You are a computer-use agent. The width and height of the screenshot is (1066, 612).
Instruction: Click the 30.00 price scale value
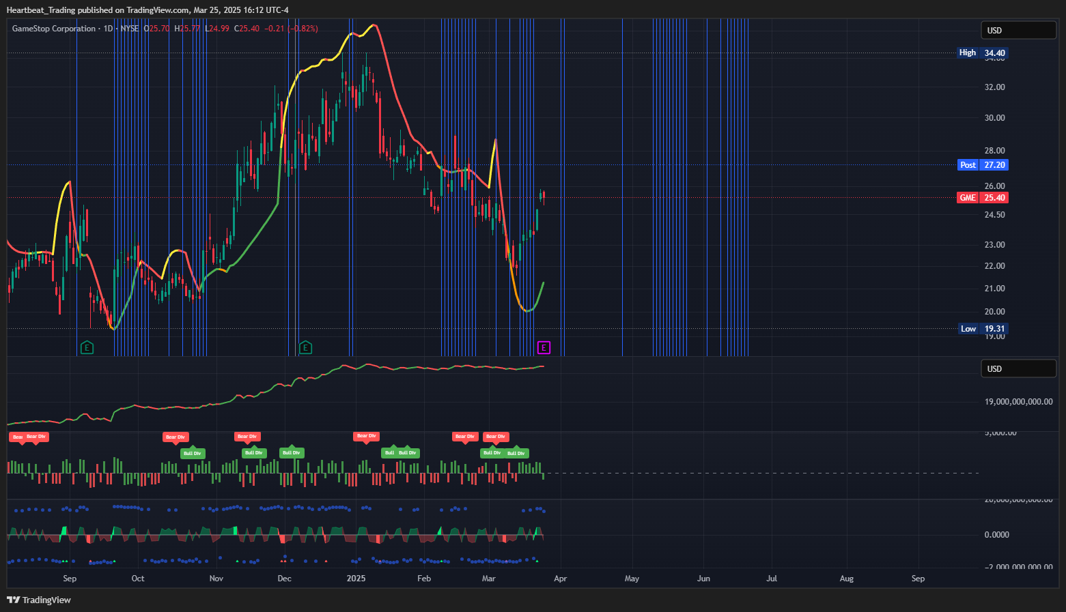[995, 118]
